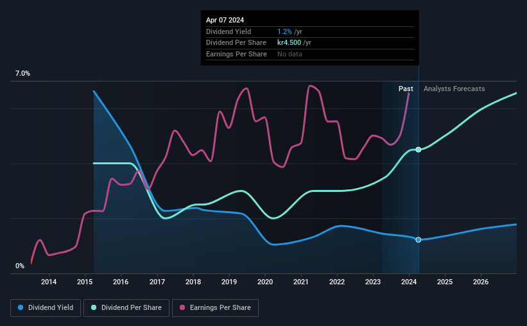Click the 2015 x-axis label

coord(85,282)
